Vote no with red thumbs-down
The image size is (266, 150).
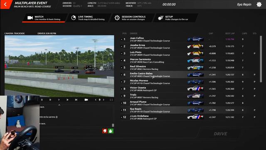pyautogui.click(x=104, y=131)
